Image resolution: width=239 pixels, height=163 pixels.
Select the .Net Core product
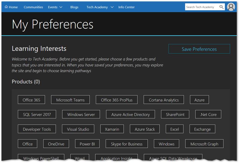pyautogui.click(x=208, y=114)
